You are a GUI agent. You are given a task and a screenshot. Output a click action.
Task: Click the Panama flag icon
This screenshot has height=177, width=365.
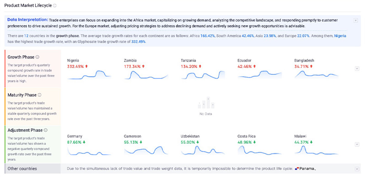[x=296, y=168]
